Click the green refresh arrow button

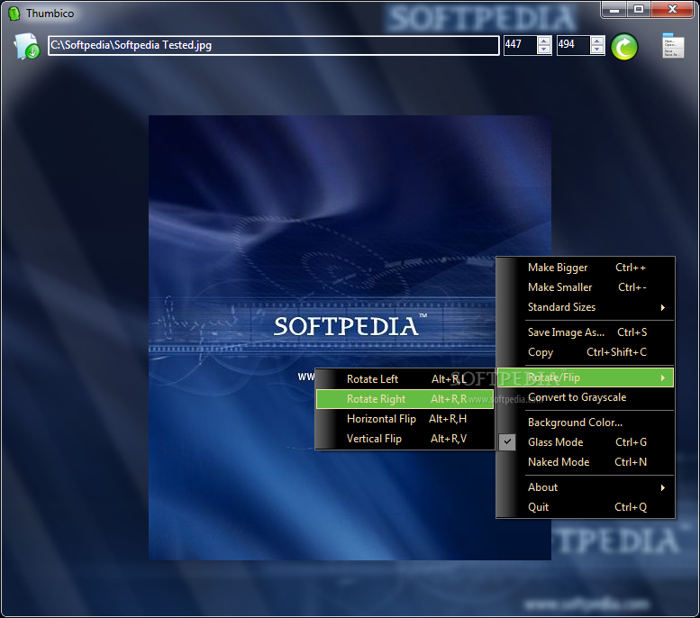coord(624,47)
